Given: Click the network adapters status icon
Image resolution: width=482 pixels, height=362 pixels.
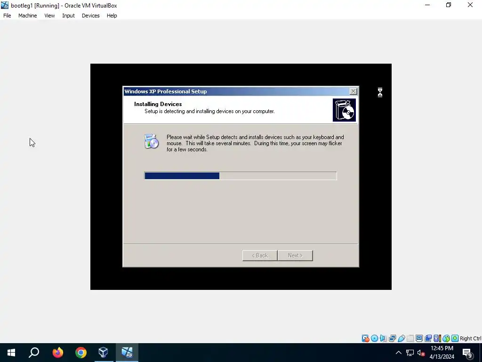Looking at the screenshot, I should tap(392, 338).
